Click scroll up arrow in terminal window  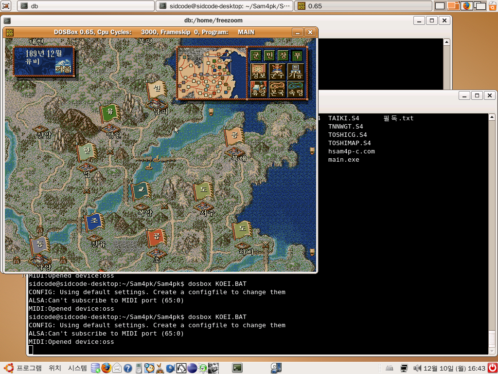click(492, 117)
